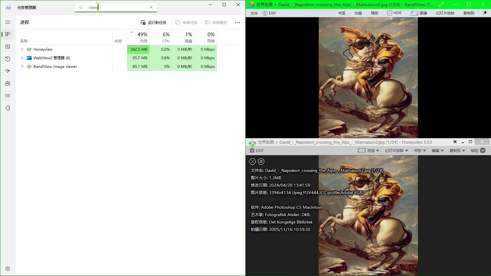Select the Processes page icon in sidebar
Screen dimensions: 491x276
(8, 34)
